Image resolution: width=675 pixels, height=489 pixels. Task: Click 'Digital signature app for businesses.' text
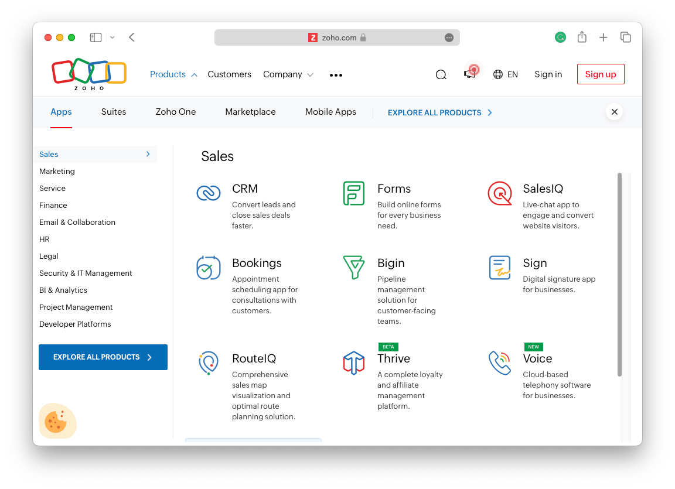coord(559,284)
